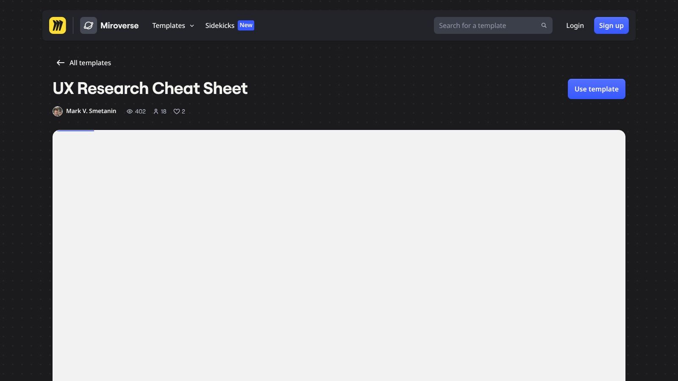Click the eye icon showing view count
Screen dimensions: 678x381
click(x=130, y=111)
